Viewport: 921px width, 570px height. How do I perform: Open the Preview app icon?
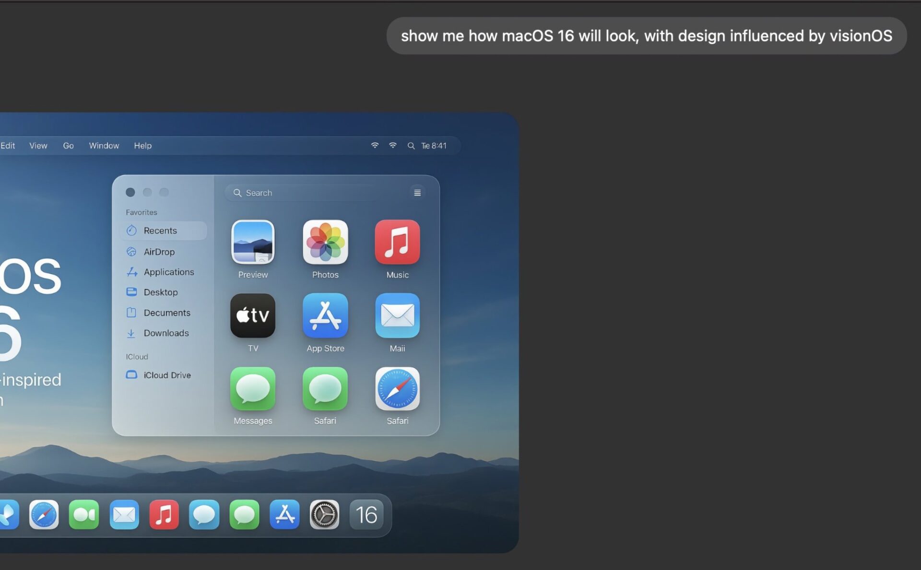[x=253, y=242]
